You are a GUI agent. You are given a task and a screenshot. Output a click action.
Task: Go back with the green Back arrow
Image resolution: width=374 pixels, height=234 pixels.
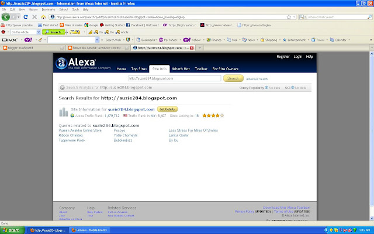coord(5,17)
